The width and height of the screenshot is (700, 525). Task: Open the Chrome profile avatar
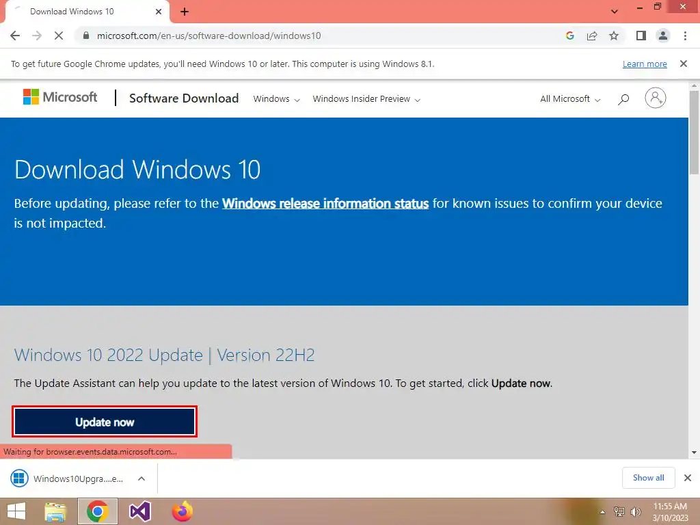[663, 36]
